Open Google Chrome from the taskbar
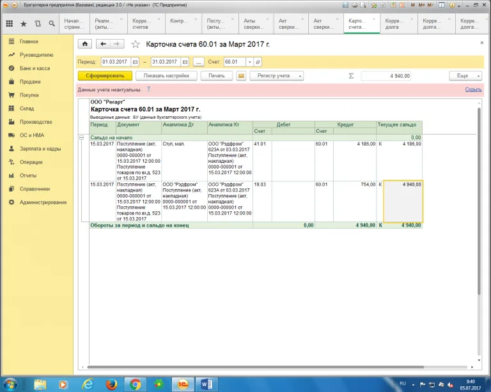The width and height of the screenshot is (491, 392). pyautogui.click(x=135, y=384)
